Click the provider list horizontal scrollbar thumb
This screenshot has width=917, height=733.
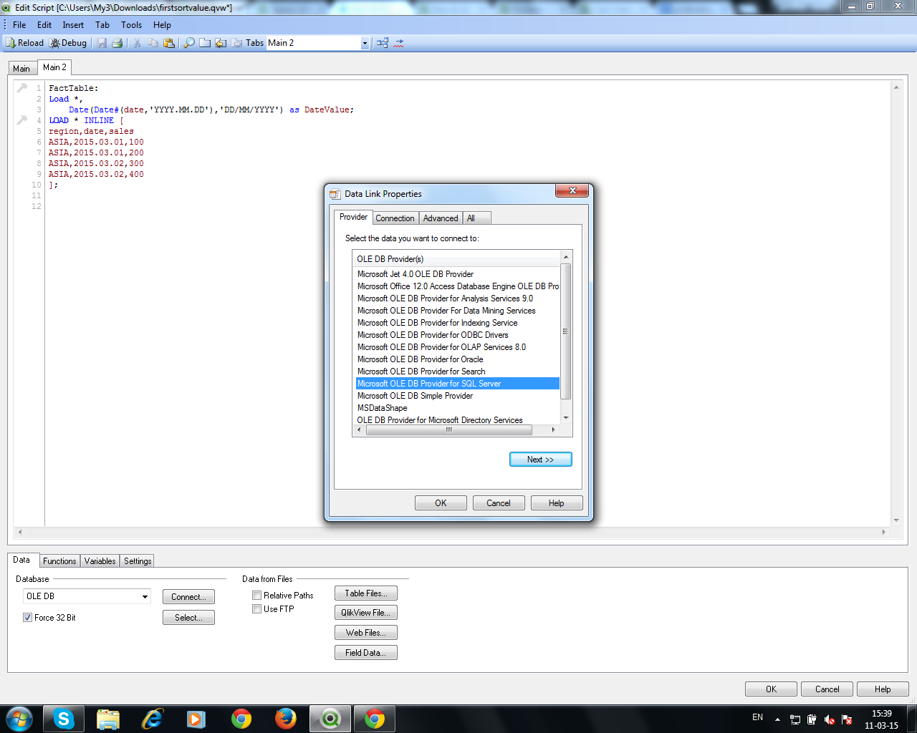(448, 430)
